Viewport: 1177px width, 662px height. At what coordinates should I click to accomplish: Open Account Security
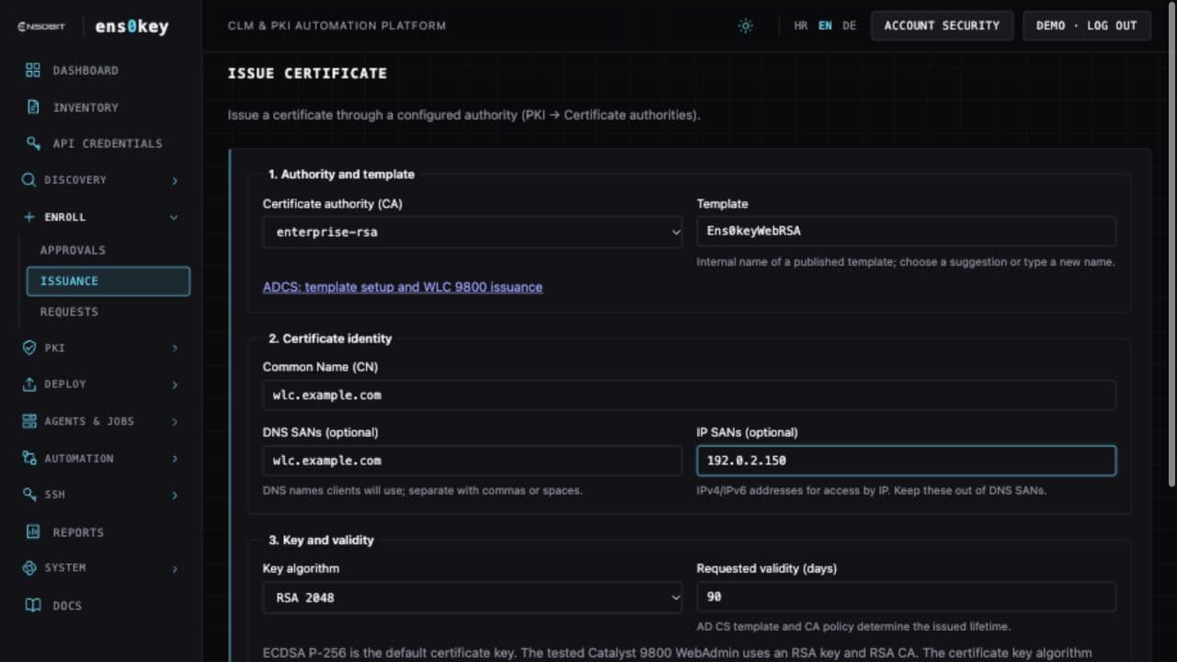[942, 26]
